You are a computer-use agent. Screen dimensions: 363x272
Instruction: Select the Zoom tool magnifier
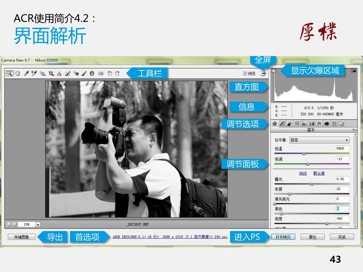pos(10,73)
